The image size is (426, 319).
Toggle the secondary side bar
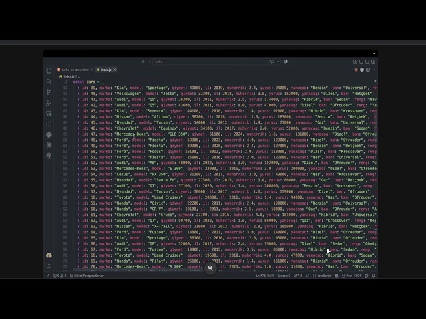[373, 62]
